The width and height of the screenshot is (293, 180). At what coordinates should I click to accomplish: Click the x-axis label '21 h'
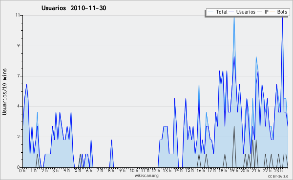point(255,170)
